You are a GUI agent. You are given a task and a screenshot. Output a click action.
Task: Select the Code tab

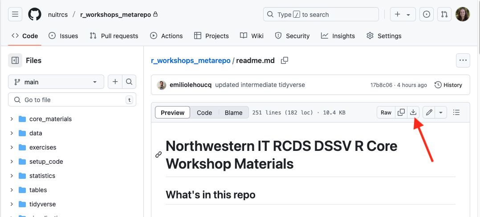(x=25, y=36)
